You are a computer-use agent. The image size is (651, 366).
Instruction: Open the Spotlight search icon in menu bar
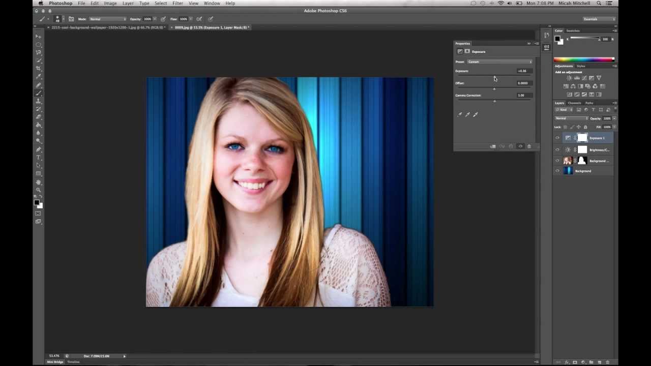pyautogui.click(x=600, y=3)
